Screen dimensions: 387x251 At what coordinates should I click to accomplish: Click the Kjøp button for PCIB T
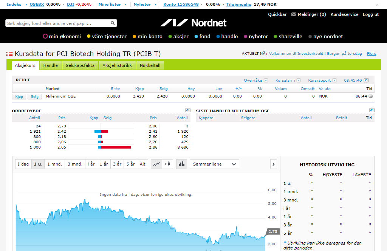[x=19, y=96]
